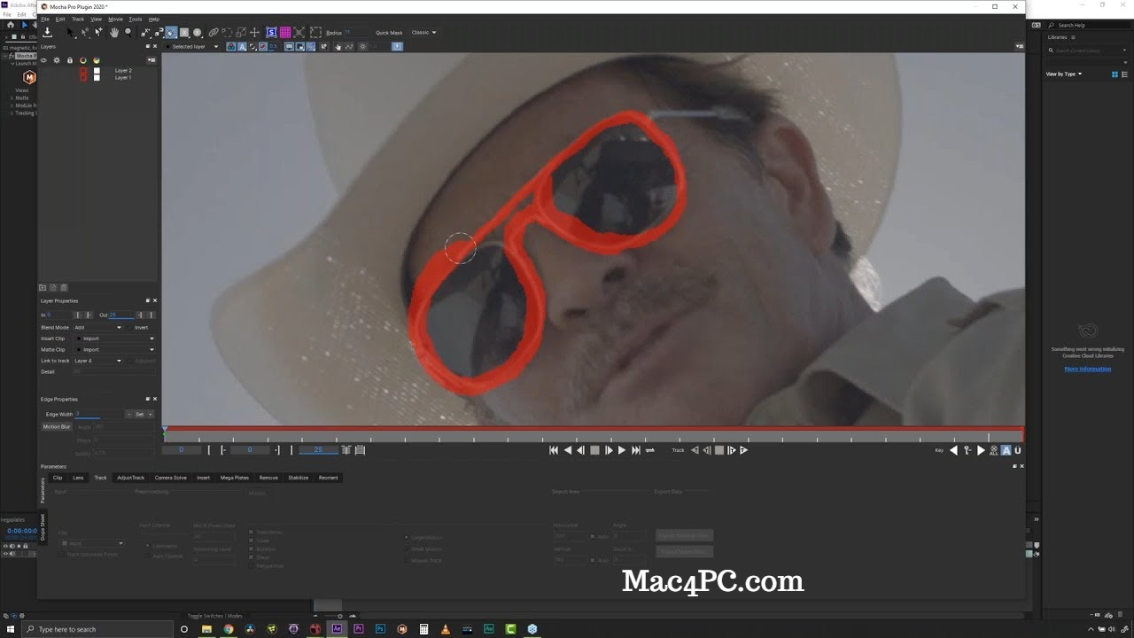This screenshot has width=1134, height=638.
Task: Toggle the Translation motion checkbox
Action: click(252, 532)
